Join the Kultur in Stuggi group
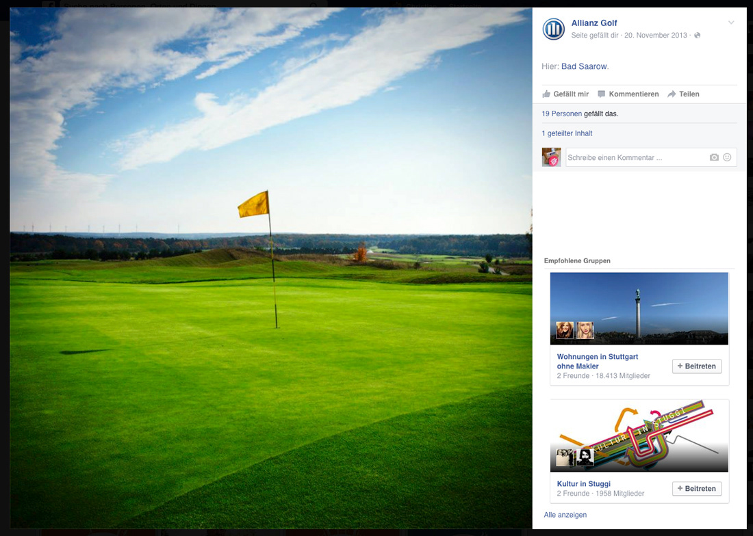 pos(697,489)
